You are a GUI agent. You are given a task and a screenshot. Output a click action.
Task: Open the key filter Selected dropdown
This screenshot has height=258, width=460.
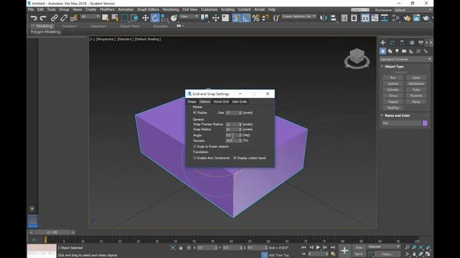(x=384, y=247)
